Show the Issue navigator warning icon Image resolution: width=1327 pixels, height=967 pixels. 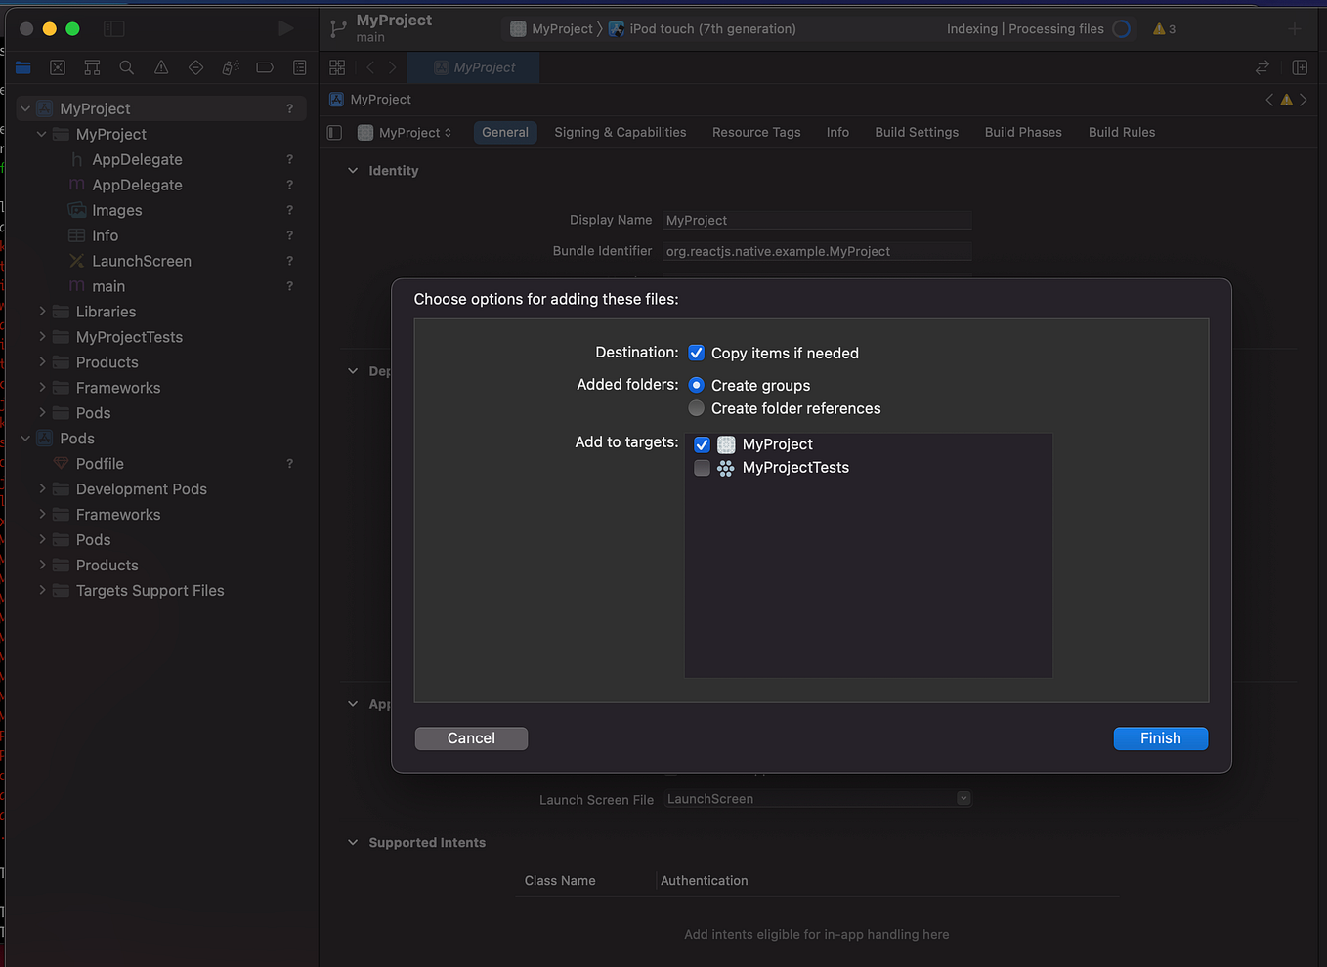[161, 67]
